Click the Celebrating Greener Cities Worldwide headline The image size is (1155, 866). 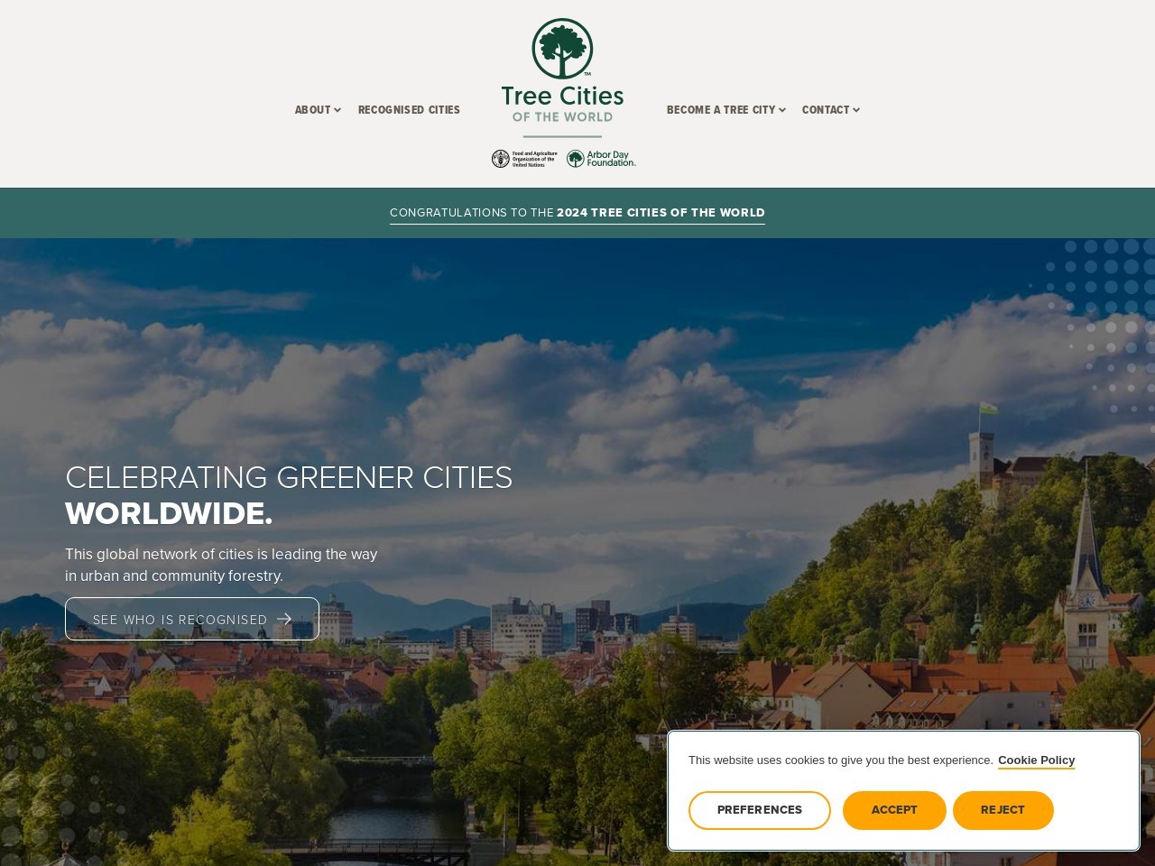289,494
